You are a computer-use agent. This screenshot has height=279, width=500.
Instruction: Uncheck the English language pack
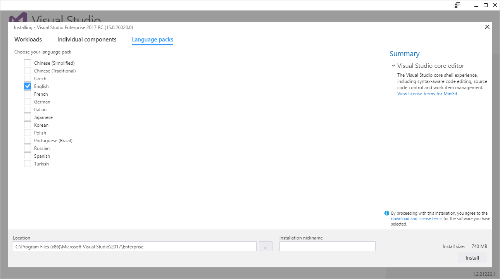[28, 86]
